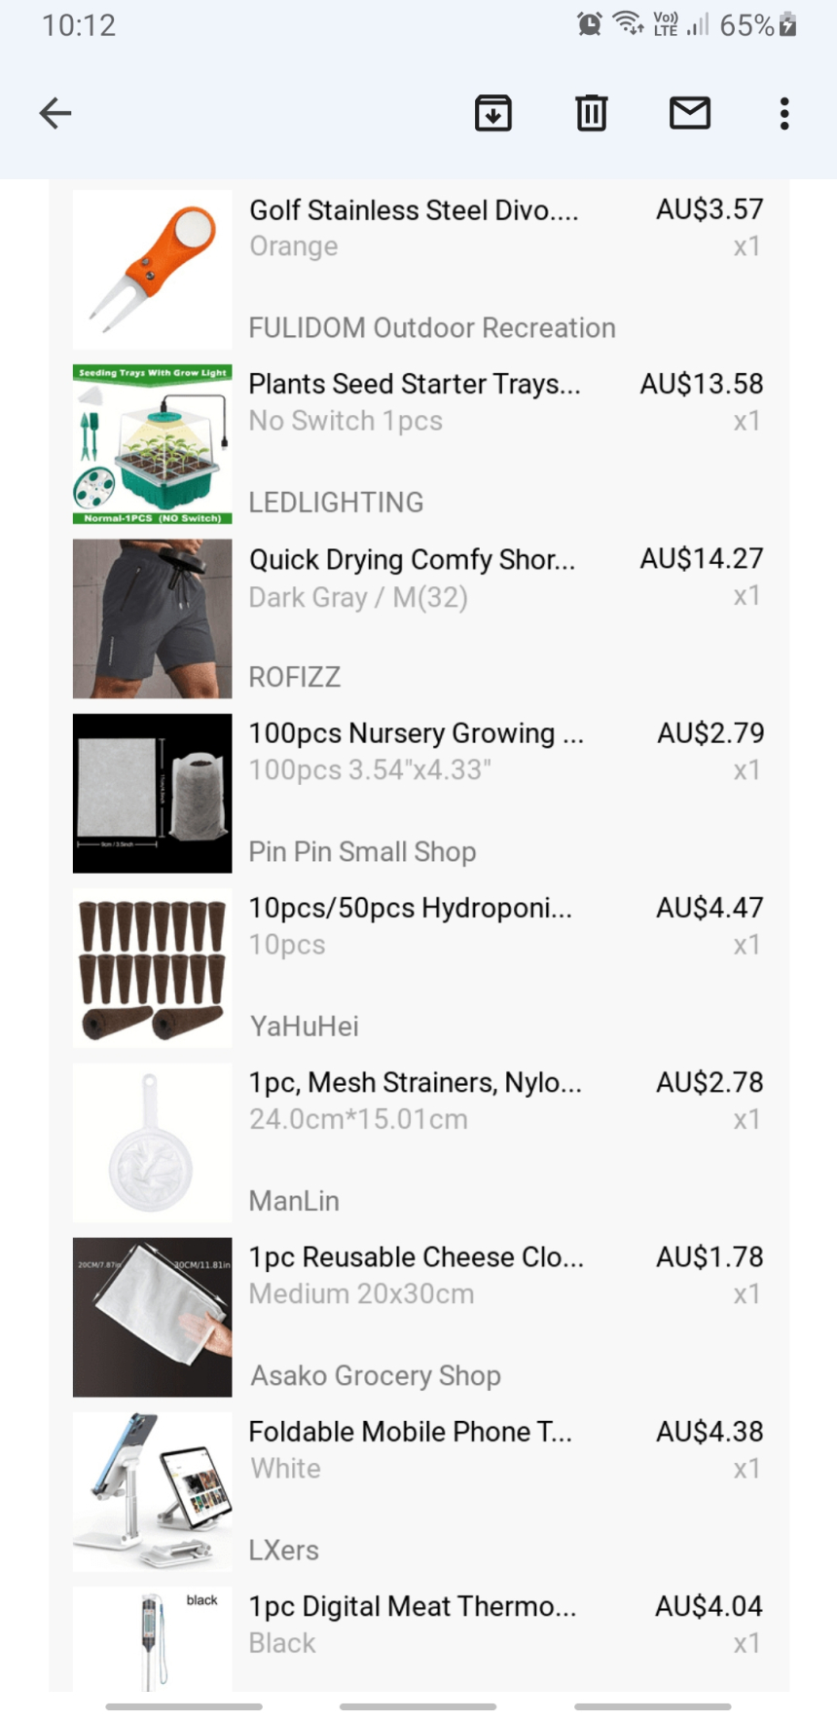Open 1pc Reusable Cheese Cloth product
Image resolution: width=837 pixels, height=1722 pixels.
point(417,1257)
